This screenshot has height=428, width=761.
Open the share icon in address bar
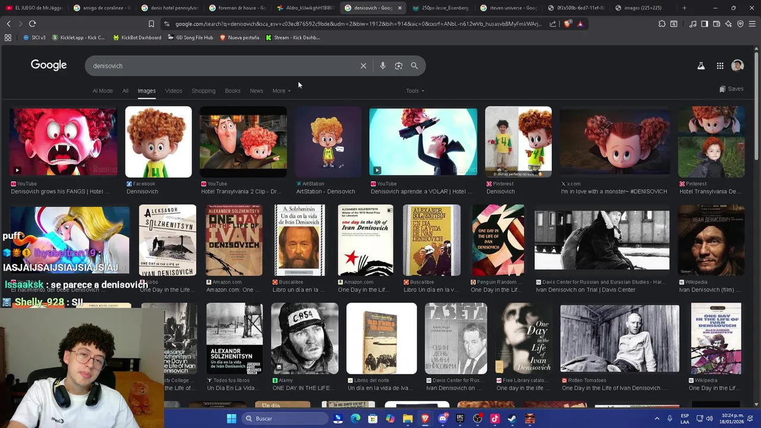(553, 24)
